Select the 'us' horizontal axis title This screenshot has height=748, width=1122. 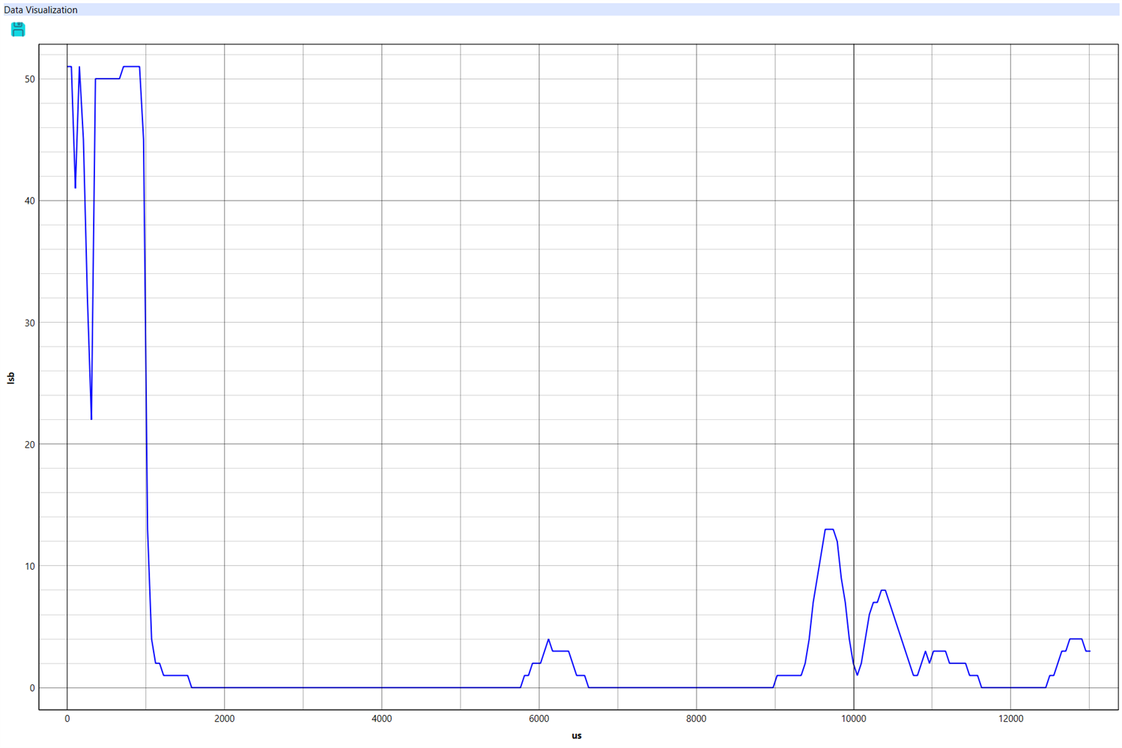point(577,735)
